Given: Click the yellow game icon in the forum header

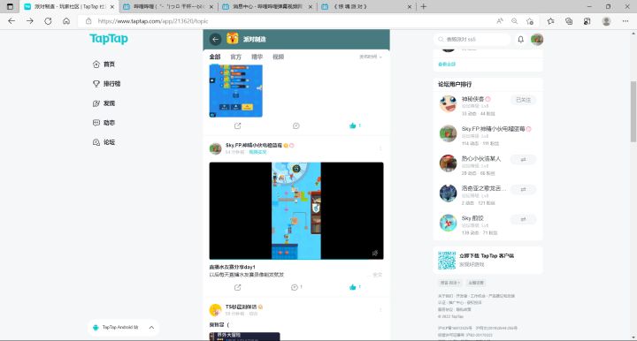Looking at the screenshot, I should click(x=233, y=39).
